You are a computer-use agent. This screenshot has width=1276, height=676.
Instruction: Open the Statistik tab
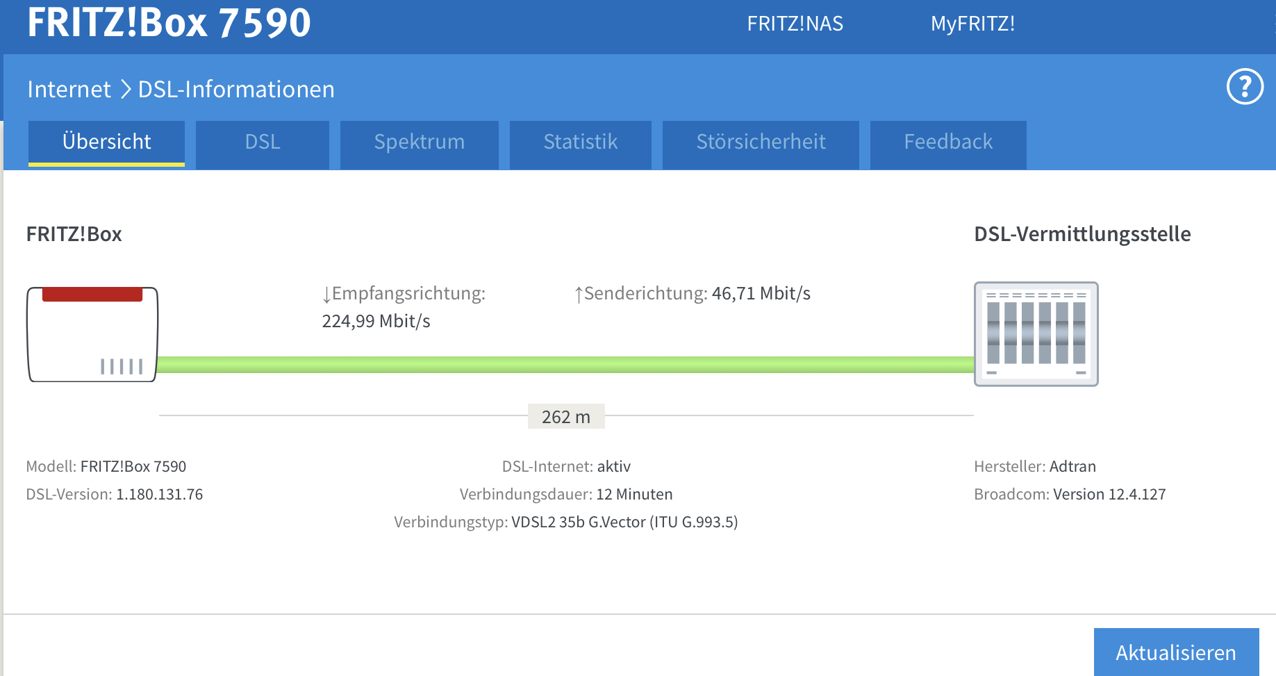[x=581, y=145]
